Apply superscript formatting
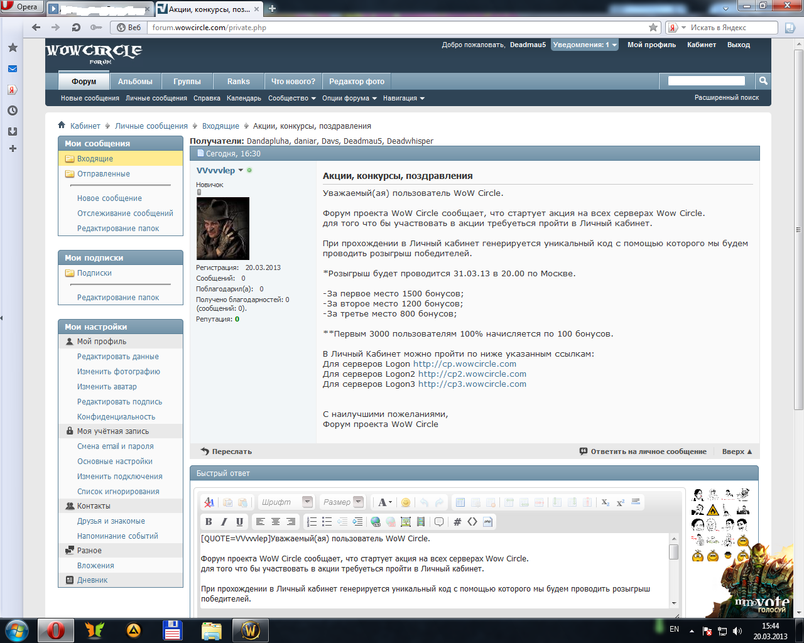The height and width of the screenshot is (643, 804). (x=621, y=502)
